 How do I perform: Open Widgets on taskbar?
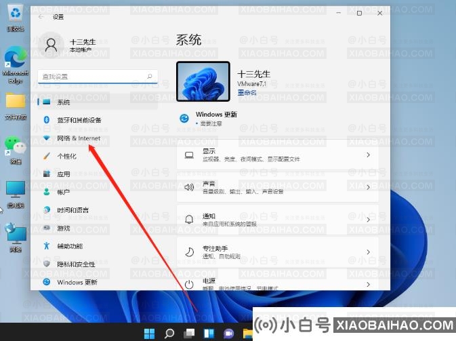click(x=209, y=334)
